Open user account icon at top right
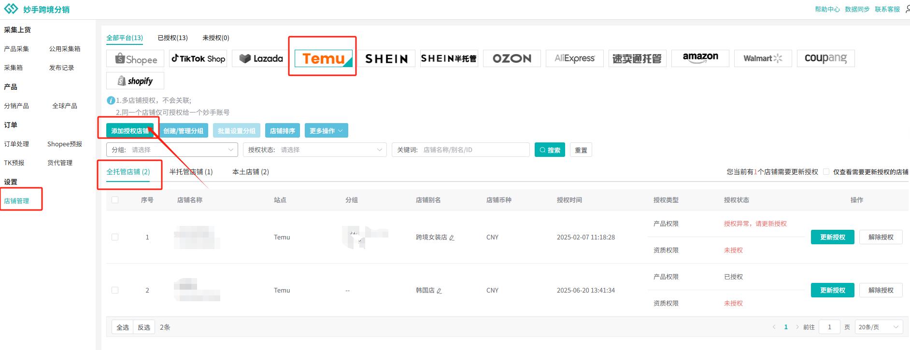 [x=907, y=9]
